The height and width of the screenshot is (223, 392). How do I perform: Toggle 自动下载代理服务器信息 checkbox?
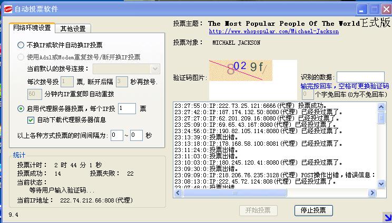[31, 120]
